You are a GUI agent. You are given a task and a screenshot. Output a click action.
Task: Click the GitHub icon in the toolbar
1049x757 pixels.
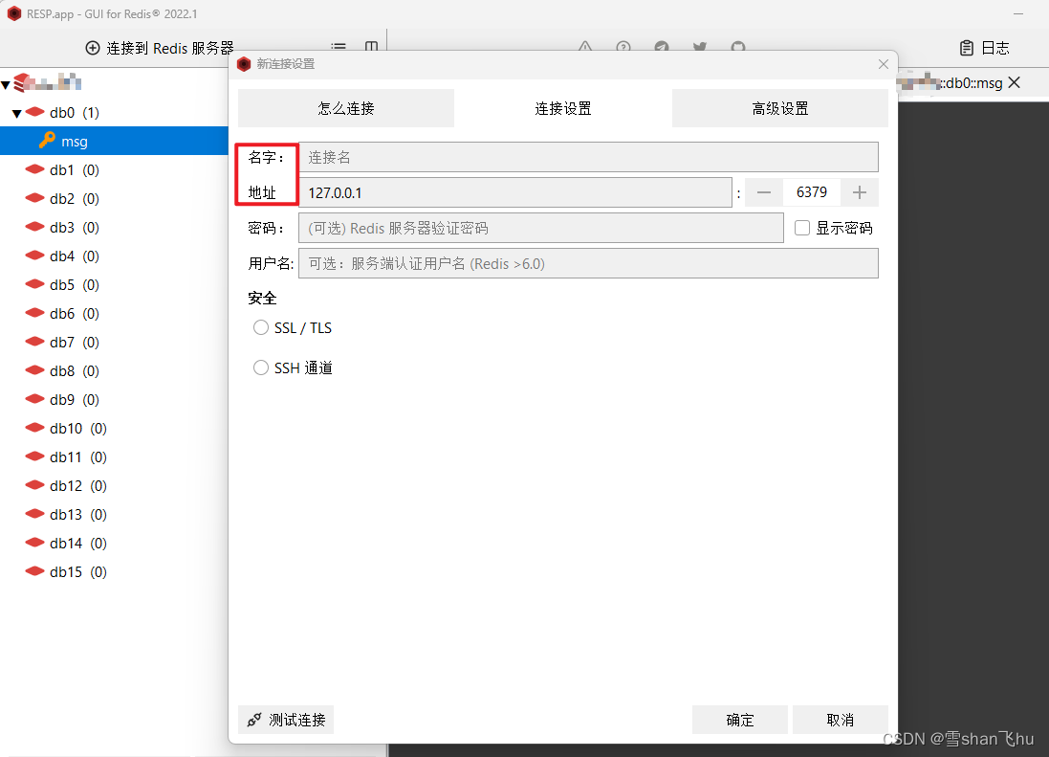tap(737, 47)
